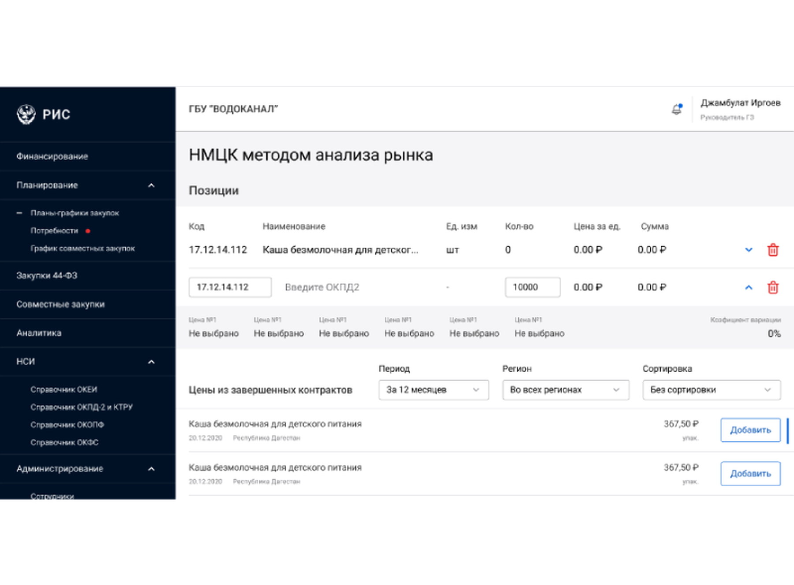Click the code field containing 17.12.14.112

(x=230, y=287)
